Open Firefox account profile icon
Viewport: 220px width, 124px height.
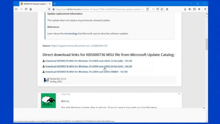coord(199,9)
